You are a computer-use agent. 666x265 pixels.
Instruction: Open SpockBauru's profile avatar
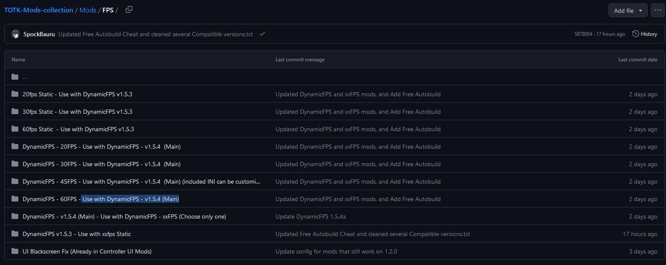tap(15, 34)
